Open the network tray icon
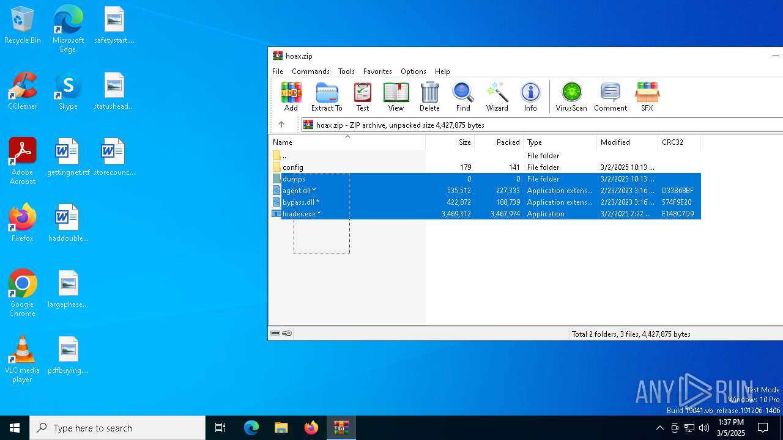783x440 pixels. [x=689, y=428]
